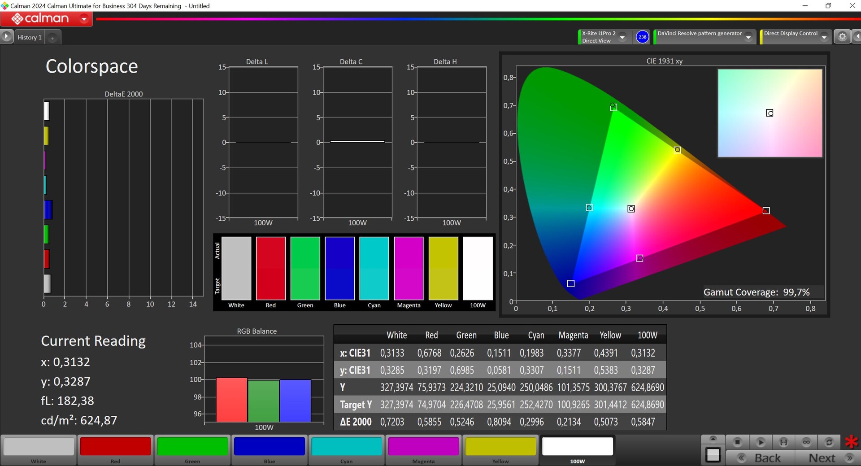Go Back to the previous page
This screenshot has height=466, width=861.
pos(761,458)
